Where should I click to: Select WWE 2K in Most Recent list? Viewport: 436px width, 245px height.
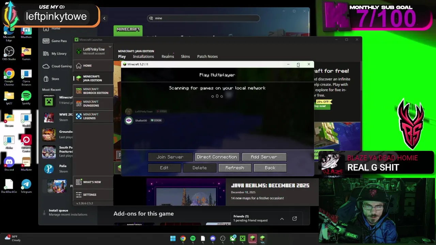57,117
